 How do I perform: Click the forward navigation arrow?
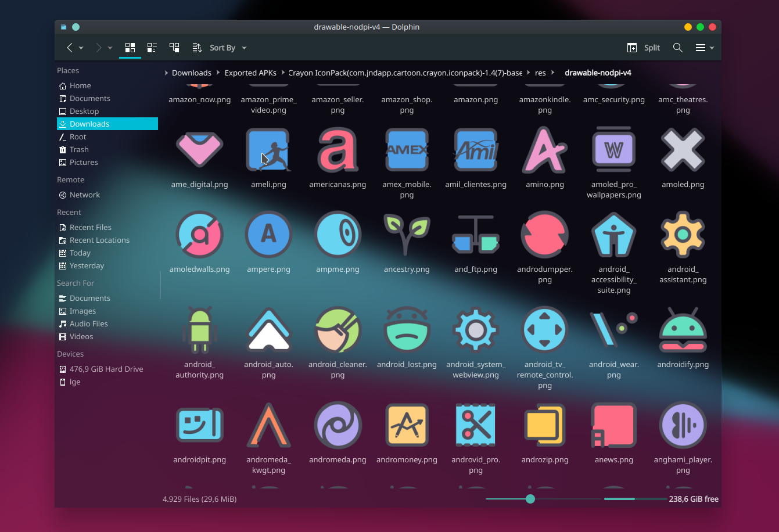pos(98,48)
